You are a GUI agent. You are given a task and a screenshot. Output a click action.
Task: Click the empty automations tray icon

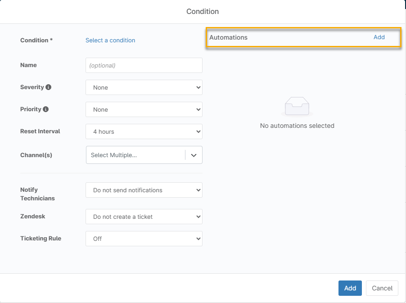[x=297, y=107]
